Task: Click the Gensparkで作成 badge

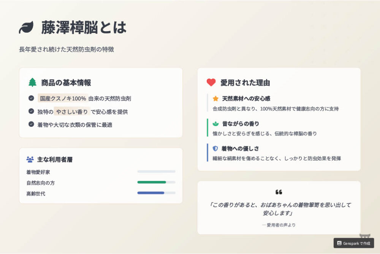Action: click(x=353, y=243)
